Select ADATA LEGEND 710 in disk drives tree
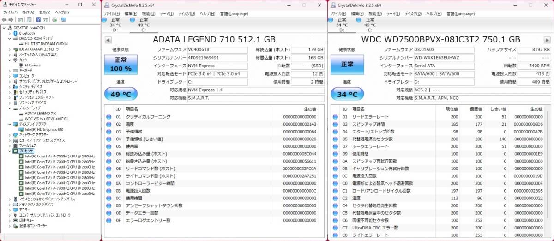The height and width of the screenshot is (241, 554). click(41, 113)
